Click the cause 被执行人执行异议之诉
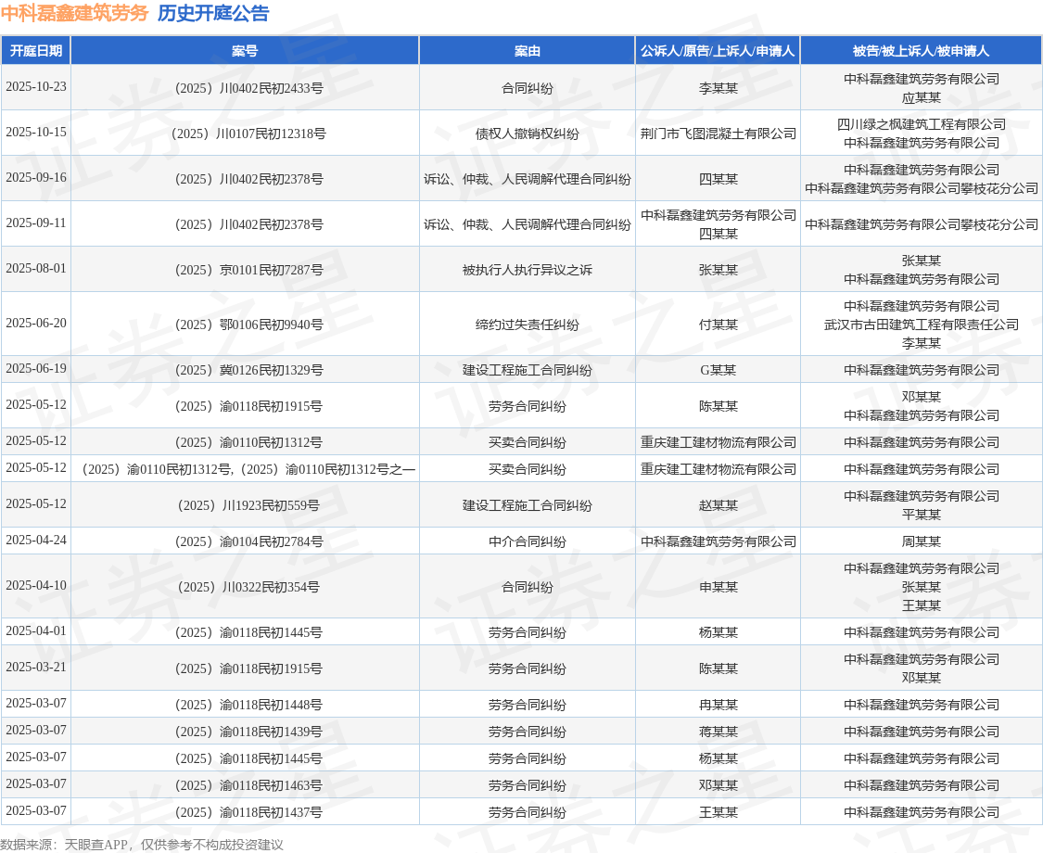 point(527,270)
